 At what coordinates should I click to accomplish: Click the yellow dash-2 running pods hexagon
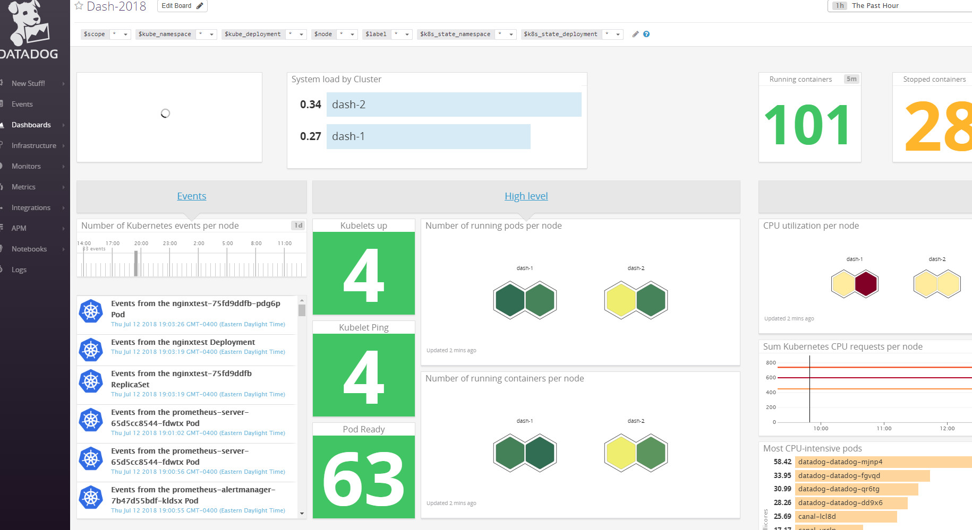621,300
